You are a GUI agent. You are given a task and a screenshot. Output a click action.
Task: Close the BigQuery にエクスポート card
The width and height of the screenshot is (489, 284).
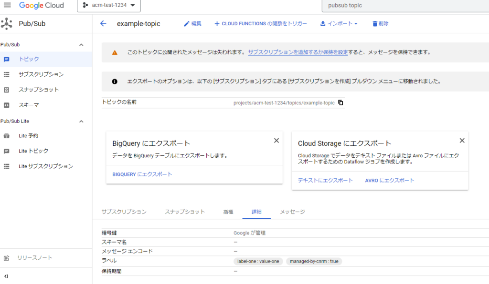tap(276, 141)
